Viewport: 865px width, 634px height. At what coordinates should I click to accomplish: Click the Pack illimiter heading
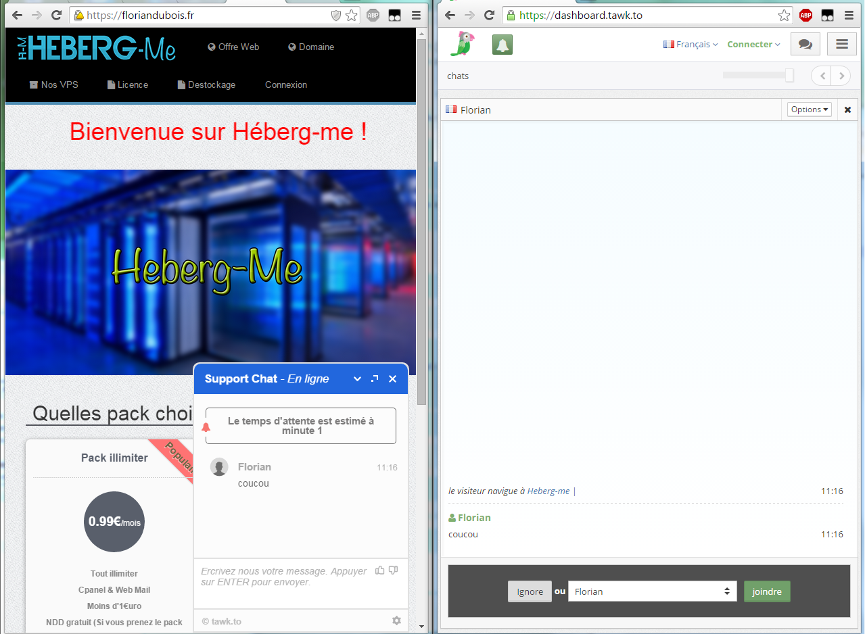pos(114,458)
